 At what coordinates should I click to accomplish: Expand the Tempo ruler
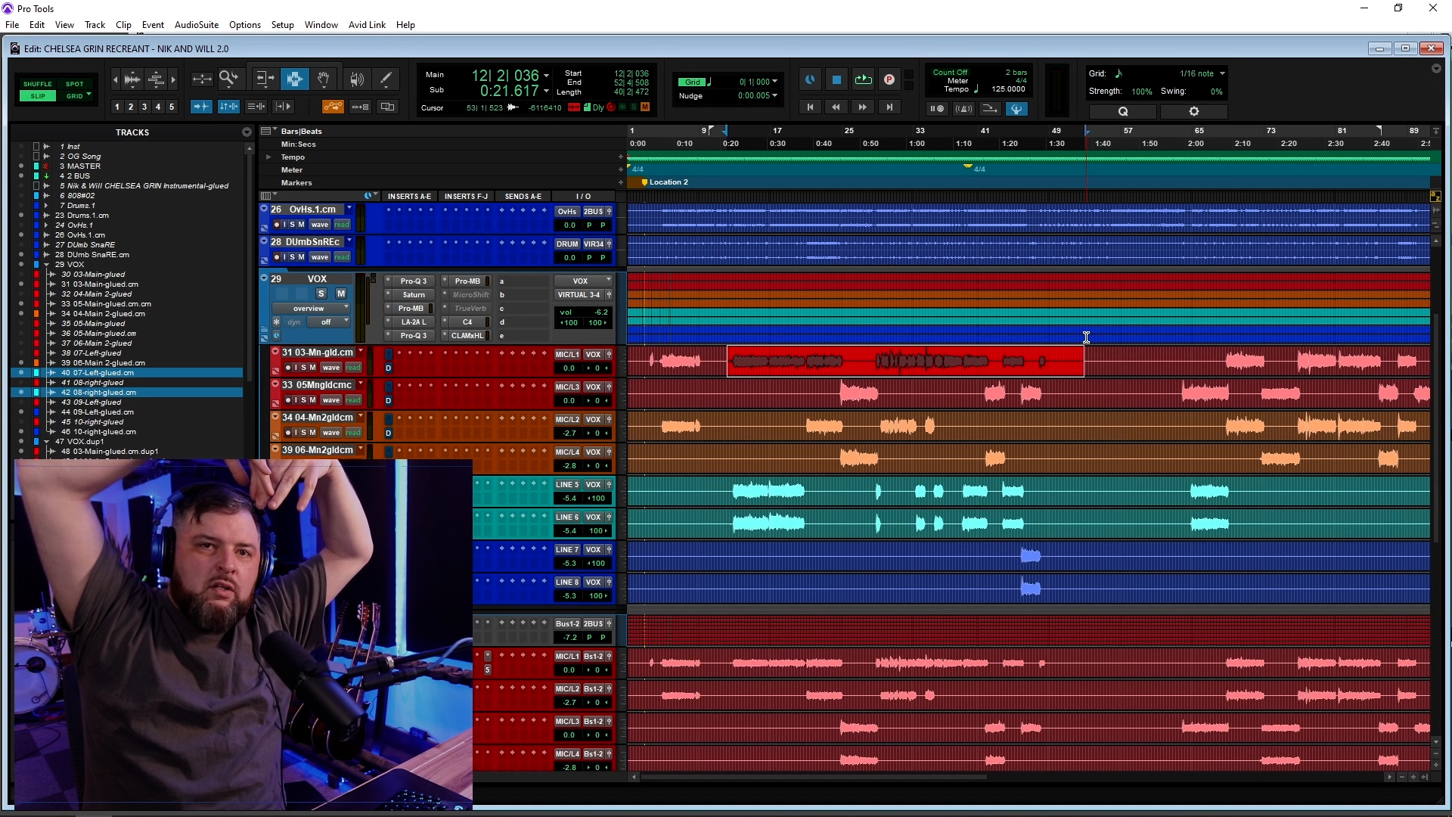click(268, 157)
